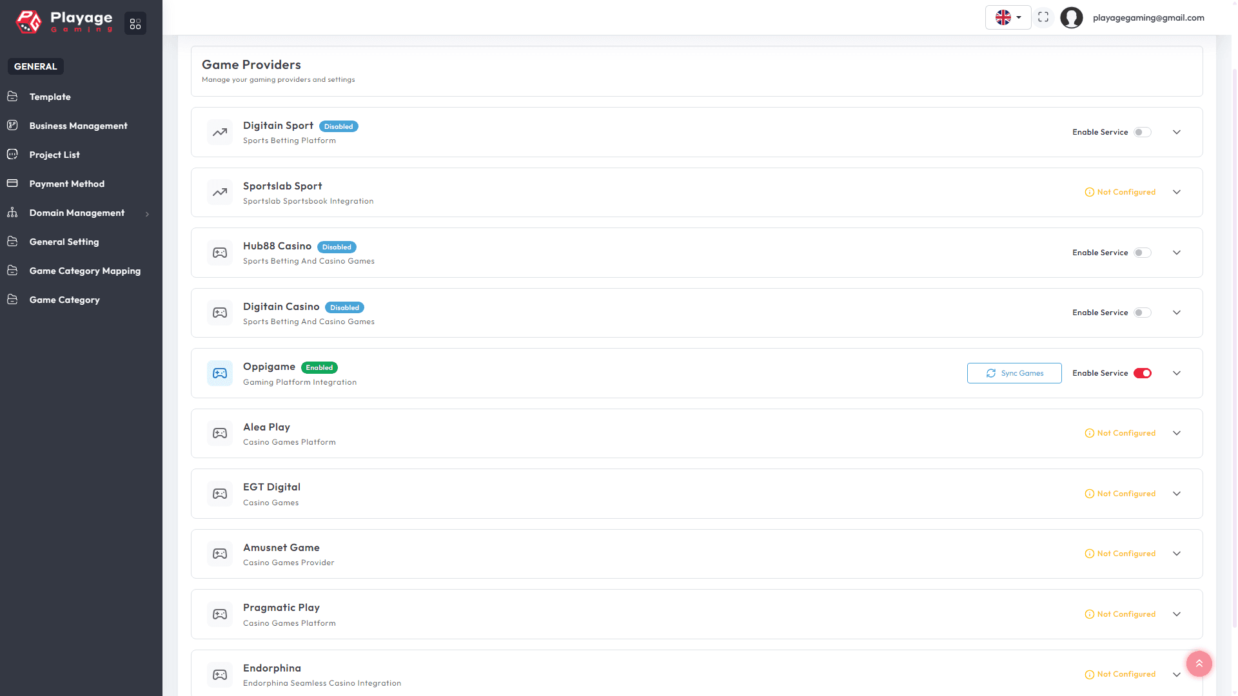Open Game Category Mapping page

pos(84,271)
